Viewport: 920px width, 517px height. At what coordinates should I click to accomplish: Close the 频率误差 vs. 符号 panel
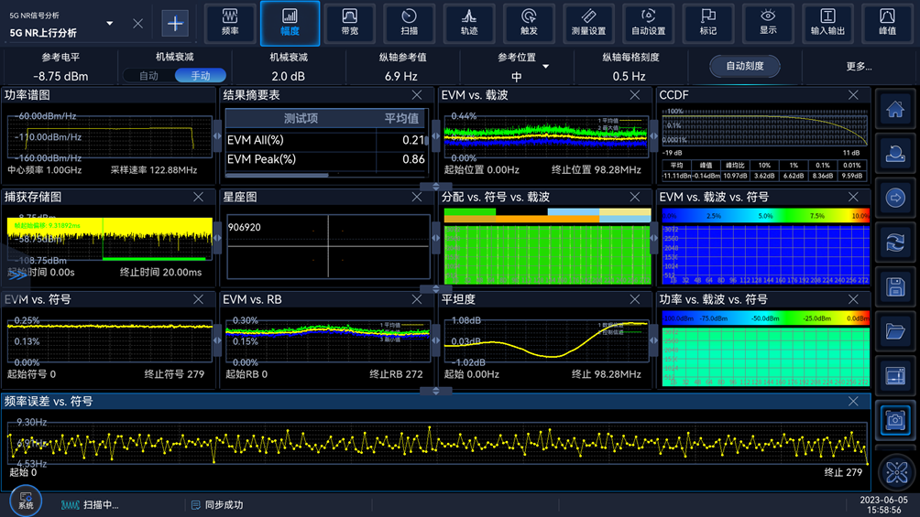coord(853,402)
